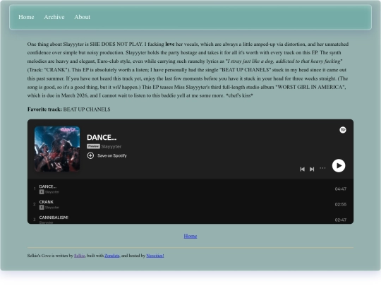This screenshot has width=381, height=286.
Task: Follow the centered Home link below player
Action: tap(190, 236)
